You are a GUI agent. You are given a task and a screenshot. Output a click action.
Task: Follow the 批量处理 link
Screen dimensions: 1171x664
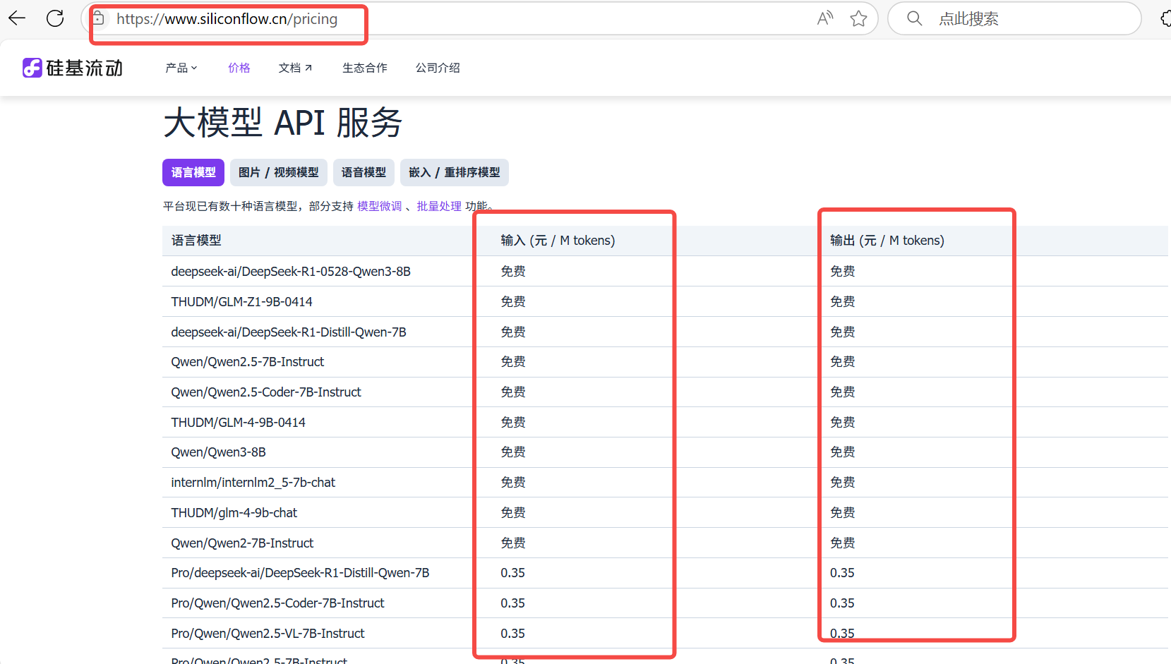(439, 206)
